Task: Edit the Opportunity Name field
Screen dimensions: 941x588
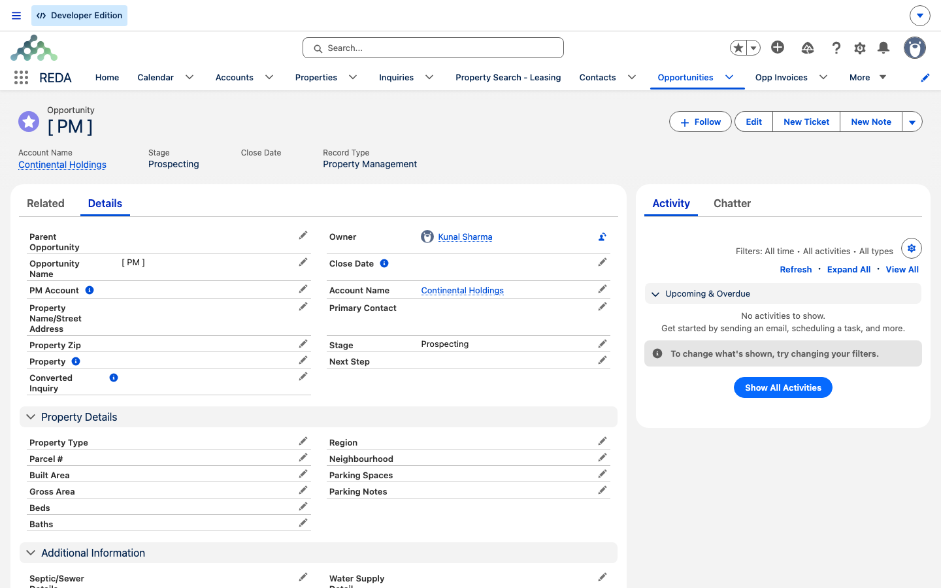Action: point(303,262)
